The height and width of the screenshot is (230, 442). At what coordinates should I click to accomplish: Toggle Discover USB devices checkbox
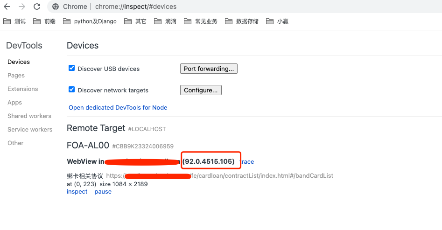tap(72, 68)
